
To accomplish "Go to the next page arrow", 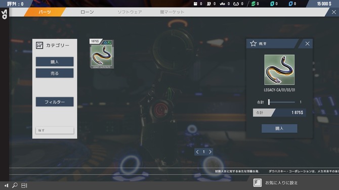I will 210,152.
